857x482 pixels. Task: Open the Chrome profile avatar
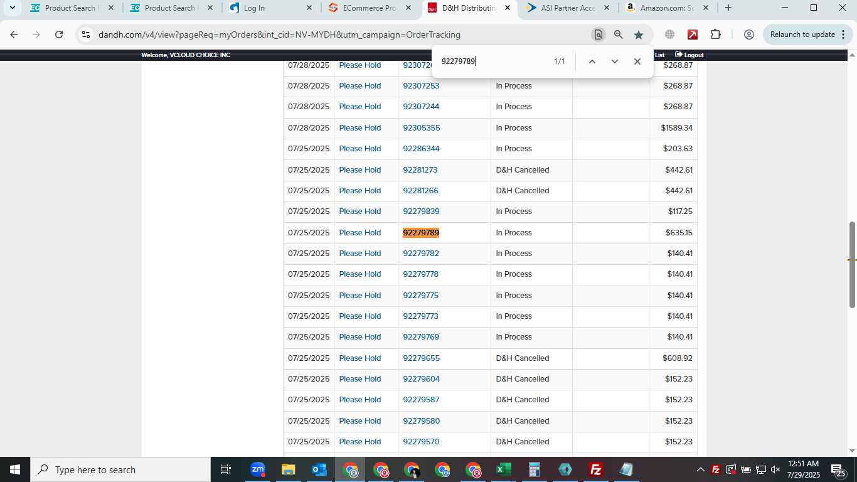pos(748,35)
